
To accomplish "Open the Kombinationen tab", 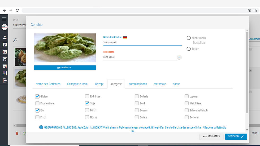I will (138, 84).
